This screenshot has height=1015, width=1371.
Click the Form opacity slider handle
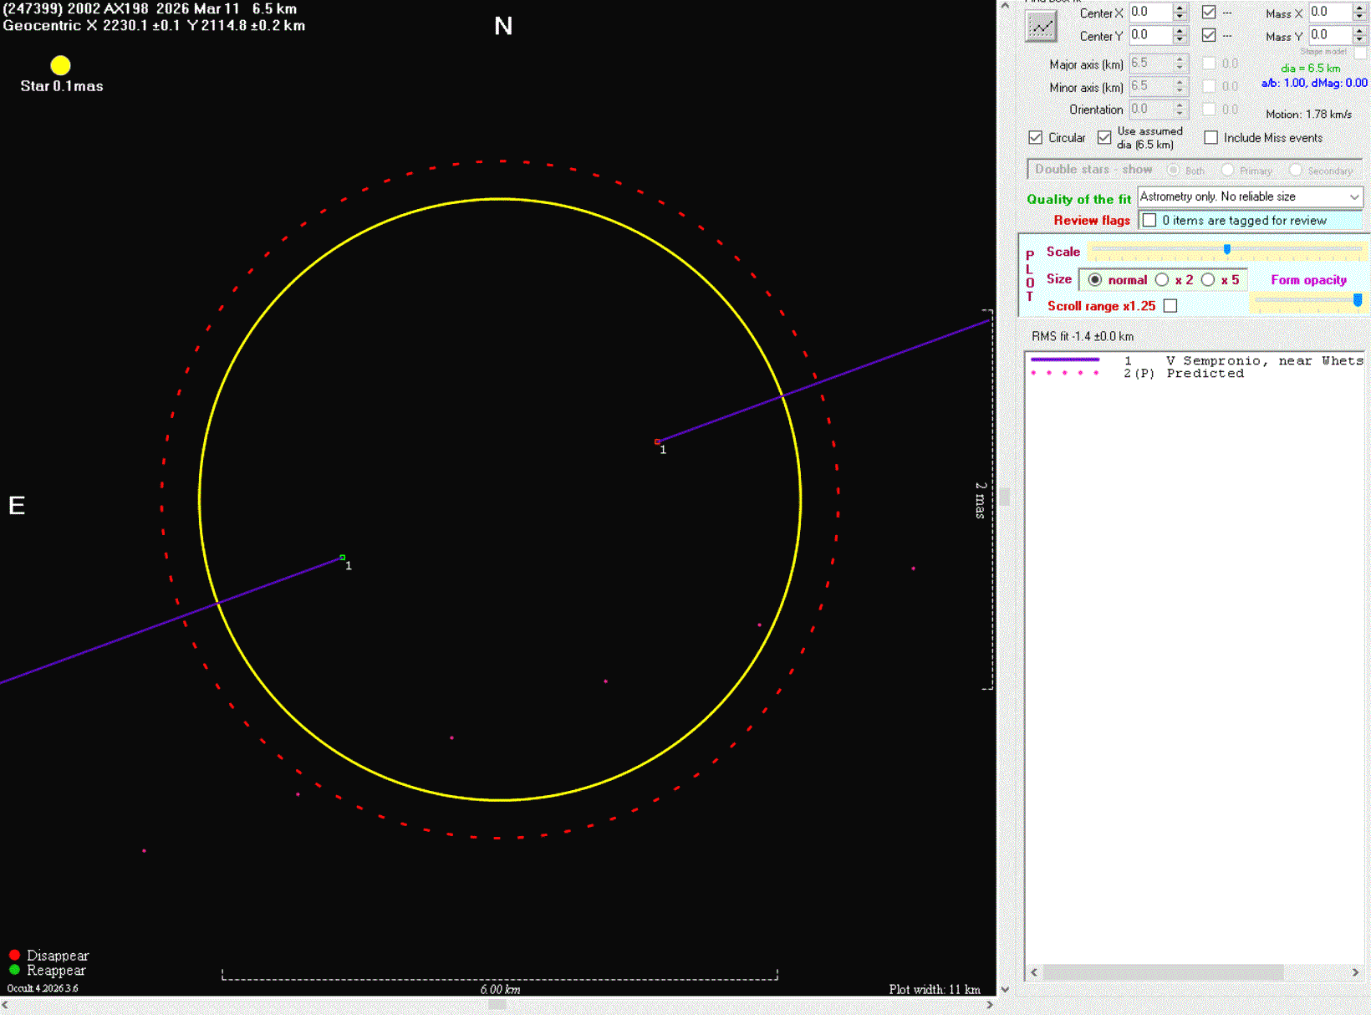click(x=1357, y=299)
